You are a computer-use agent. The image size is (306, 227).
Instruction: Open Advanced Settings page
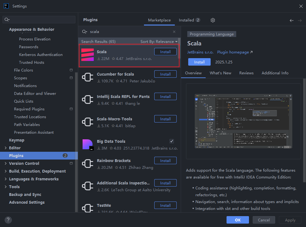click(x=27, y=202)
